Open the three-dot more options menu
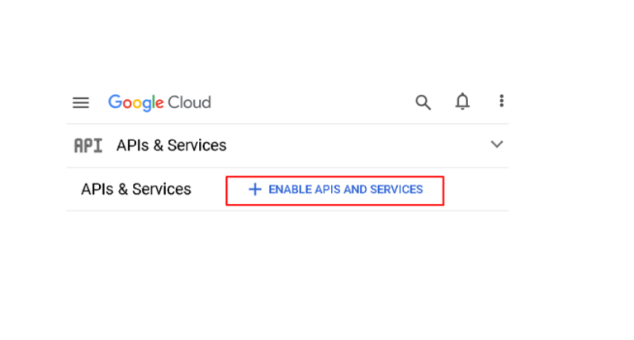Viewport: 634px width, 340px height. pyautogui.click(x=501, y=102)
